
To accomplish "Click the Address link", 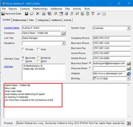I will point(9,66).
